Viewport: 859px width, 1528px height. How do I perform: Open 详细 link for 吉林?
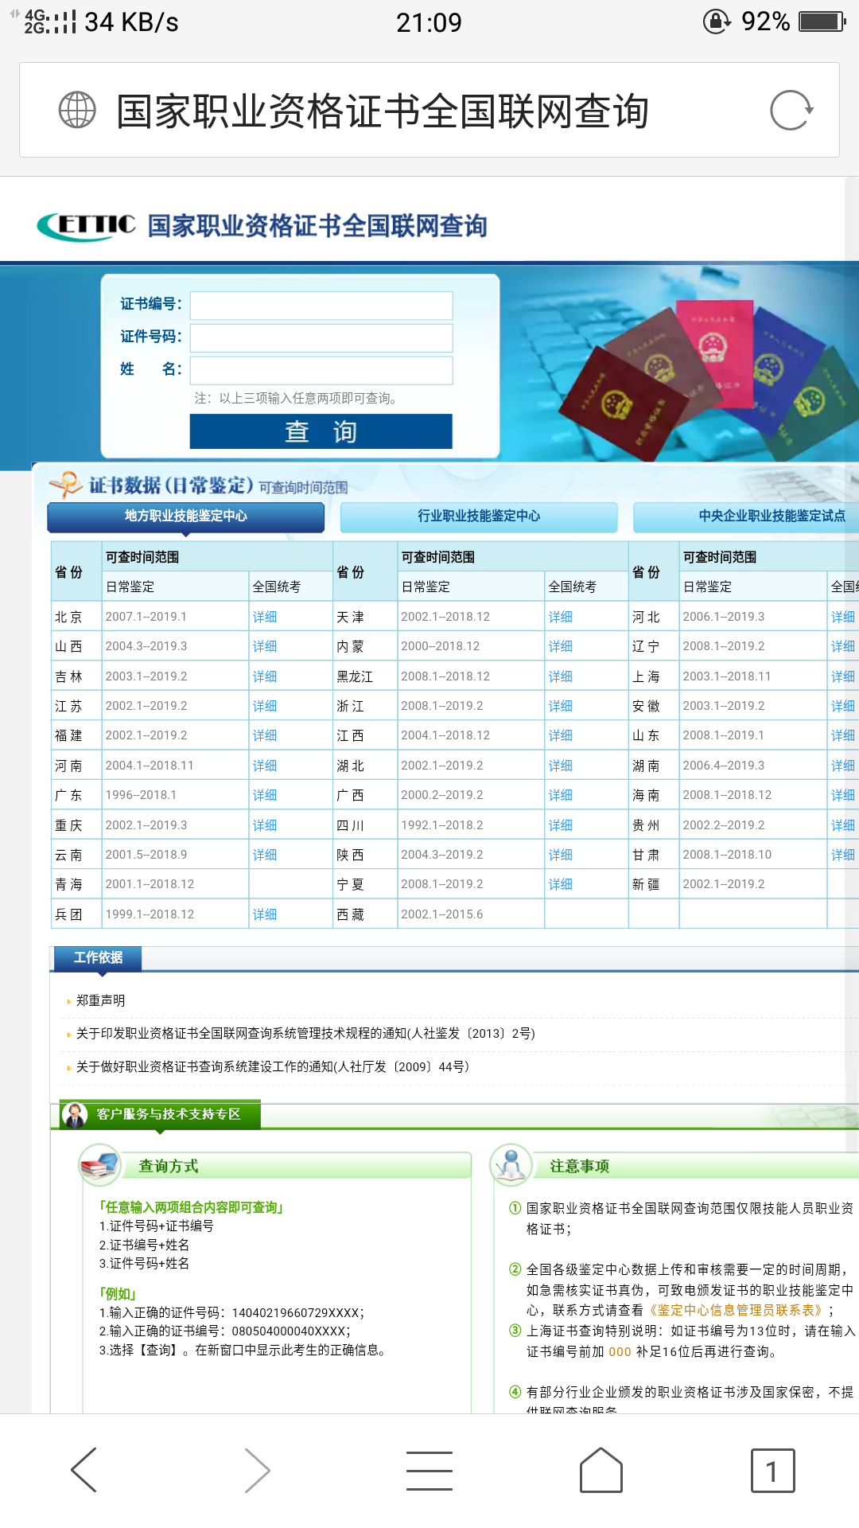click(265, 676)
